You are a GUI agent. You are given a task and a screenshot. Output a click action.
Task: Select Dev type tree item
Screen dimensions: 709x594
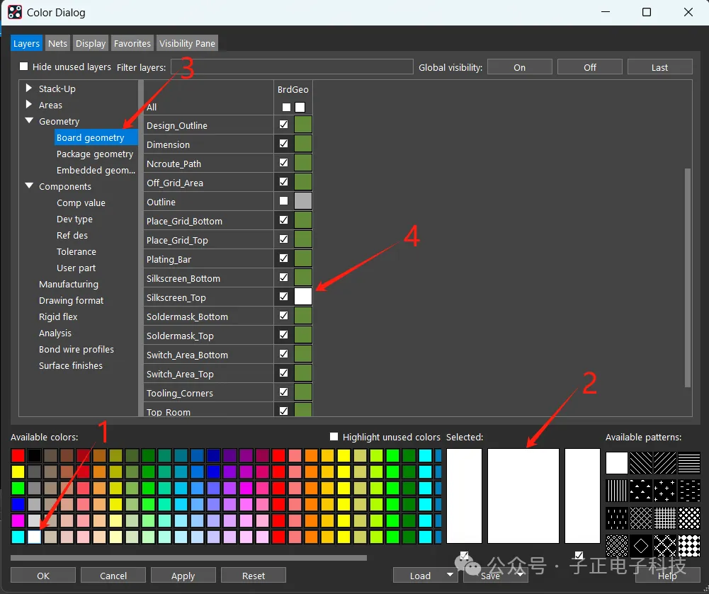[x=74, y=219]
